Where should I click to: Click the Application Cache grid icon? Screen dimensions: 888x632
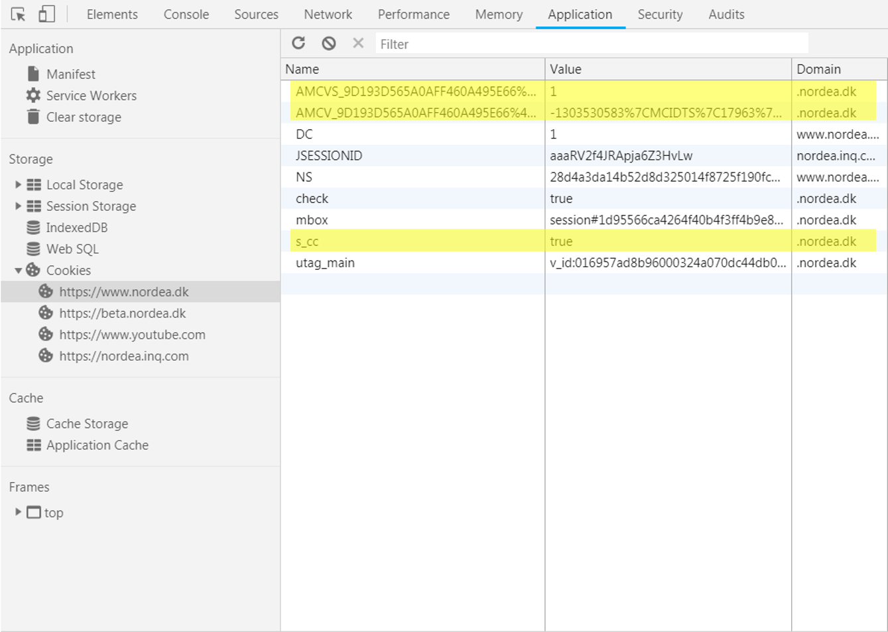pos(34,445)
